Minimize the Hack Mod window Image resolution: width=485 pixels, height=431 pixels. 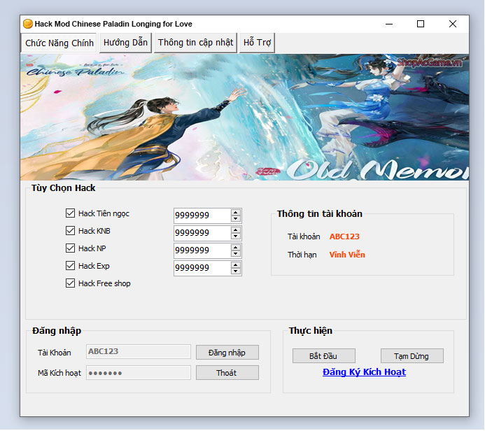click(x=389, y=24)
